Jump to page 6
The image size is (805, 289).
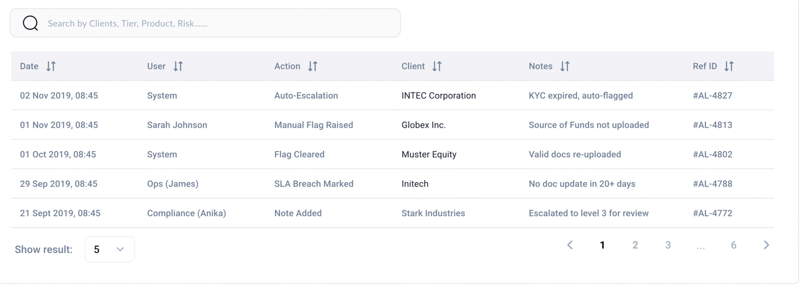click(x=734, y=245)
